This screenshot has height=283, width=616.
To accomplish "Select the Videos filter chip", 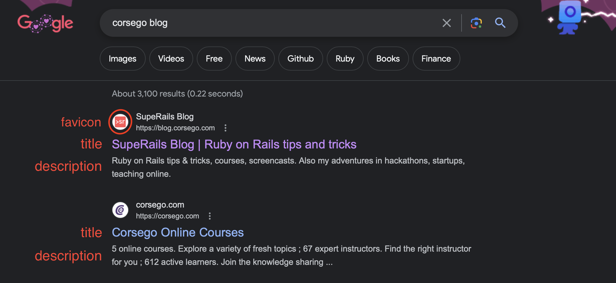I will [x=171, y=59].
